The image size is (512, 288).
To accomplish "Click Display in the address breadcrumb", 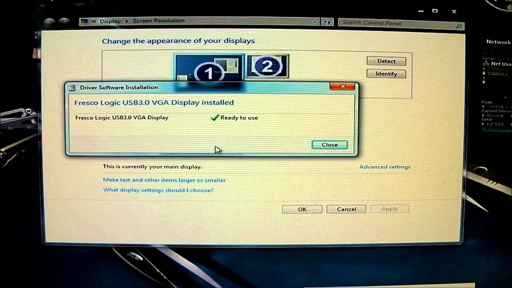I will coord(110,21).
